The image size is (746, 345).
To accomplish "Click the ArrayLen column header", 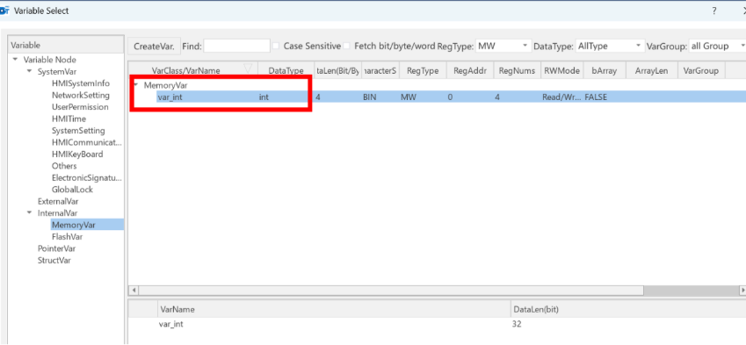I will (x=651, y=70).
